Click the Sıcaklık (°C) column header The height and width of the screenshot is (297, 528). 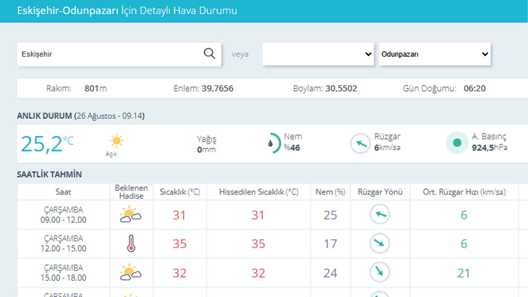tap(180, 192)
